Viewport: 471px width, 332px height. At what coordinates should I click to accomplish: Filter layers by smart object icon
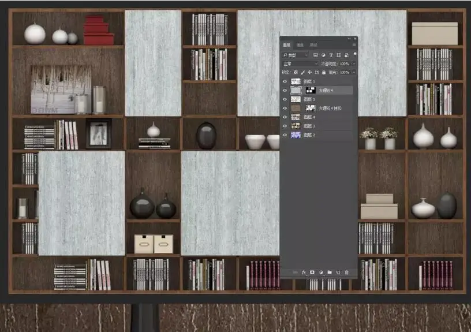click(346, 55)
